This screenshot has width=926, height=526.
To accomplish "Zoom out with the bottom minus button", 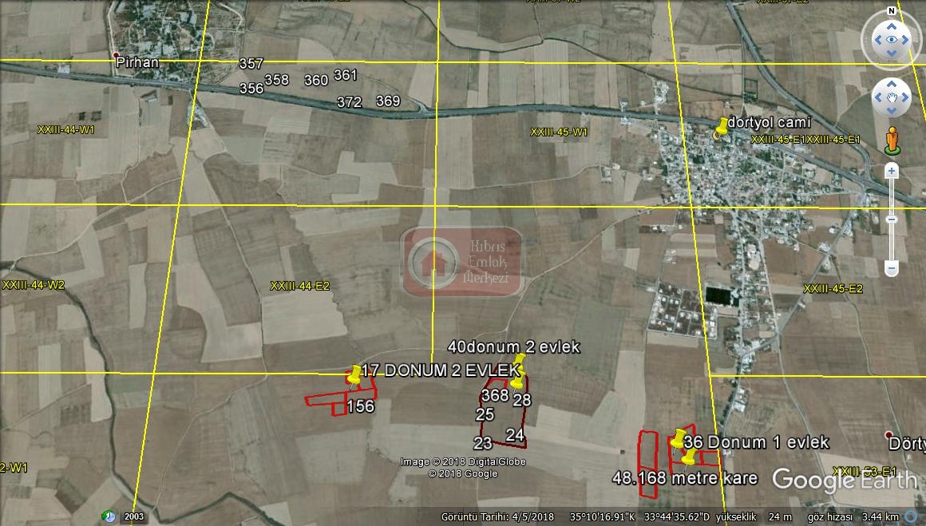I will point(892,269).
